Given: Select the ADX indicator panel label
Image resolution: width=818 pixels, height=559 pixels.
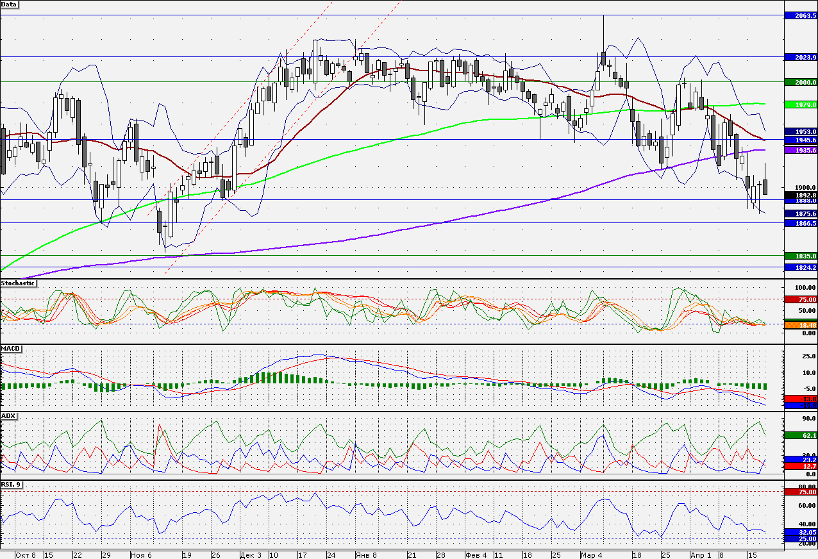Looking at the screenshot, I should point(9,415).
